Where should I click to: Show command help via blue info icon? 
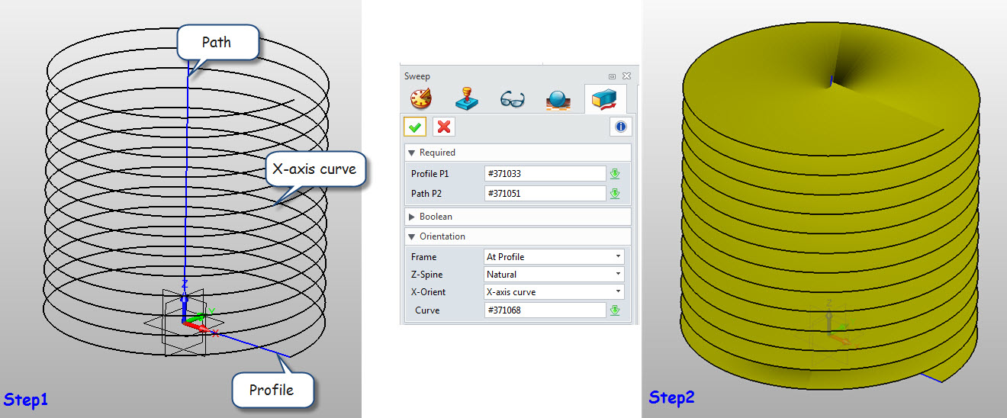(x=620, y=127)
